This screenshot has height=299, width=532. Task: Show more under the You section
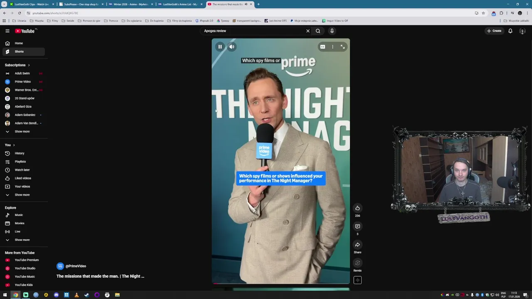24,195
